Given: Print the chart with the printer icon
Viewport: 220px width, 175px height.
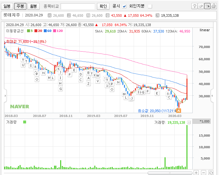Looking at the screenshot, I should (x=214, y=6).
